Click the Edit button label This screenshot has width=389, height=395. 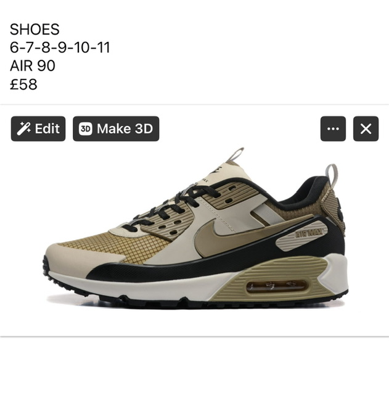(47, 129)
